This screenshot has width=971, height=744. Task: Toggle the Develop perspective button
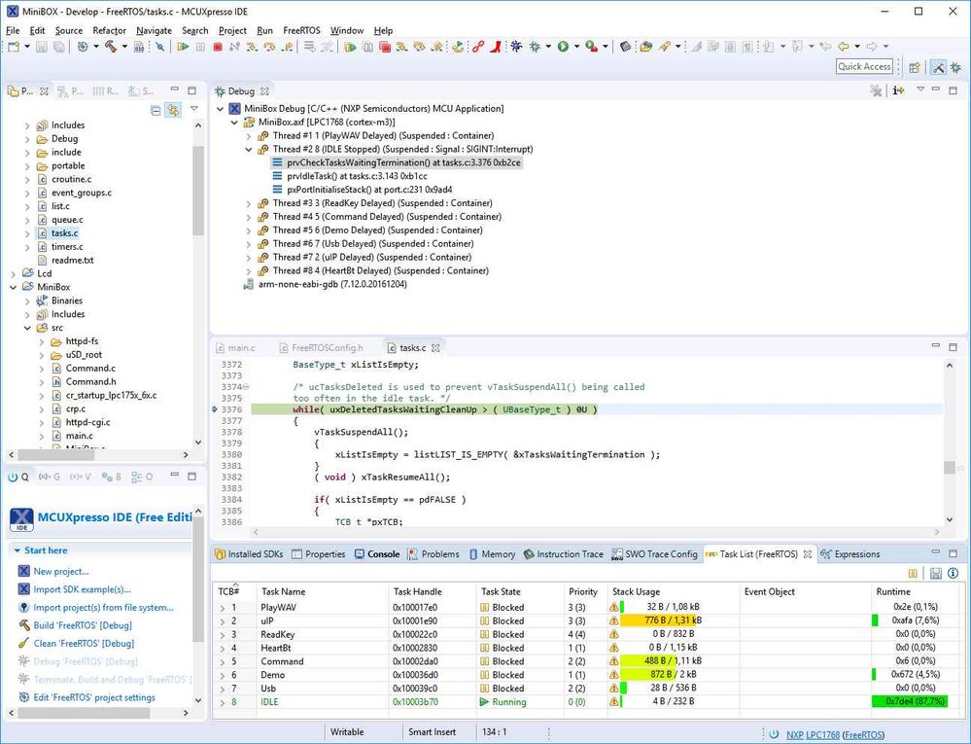939,67
